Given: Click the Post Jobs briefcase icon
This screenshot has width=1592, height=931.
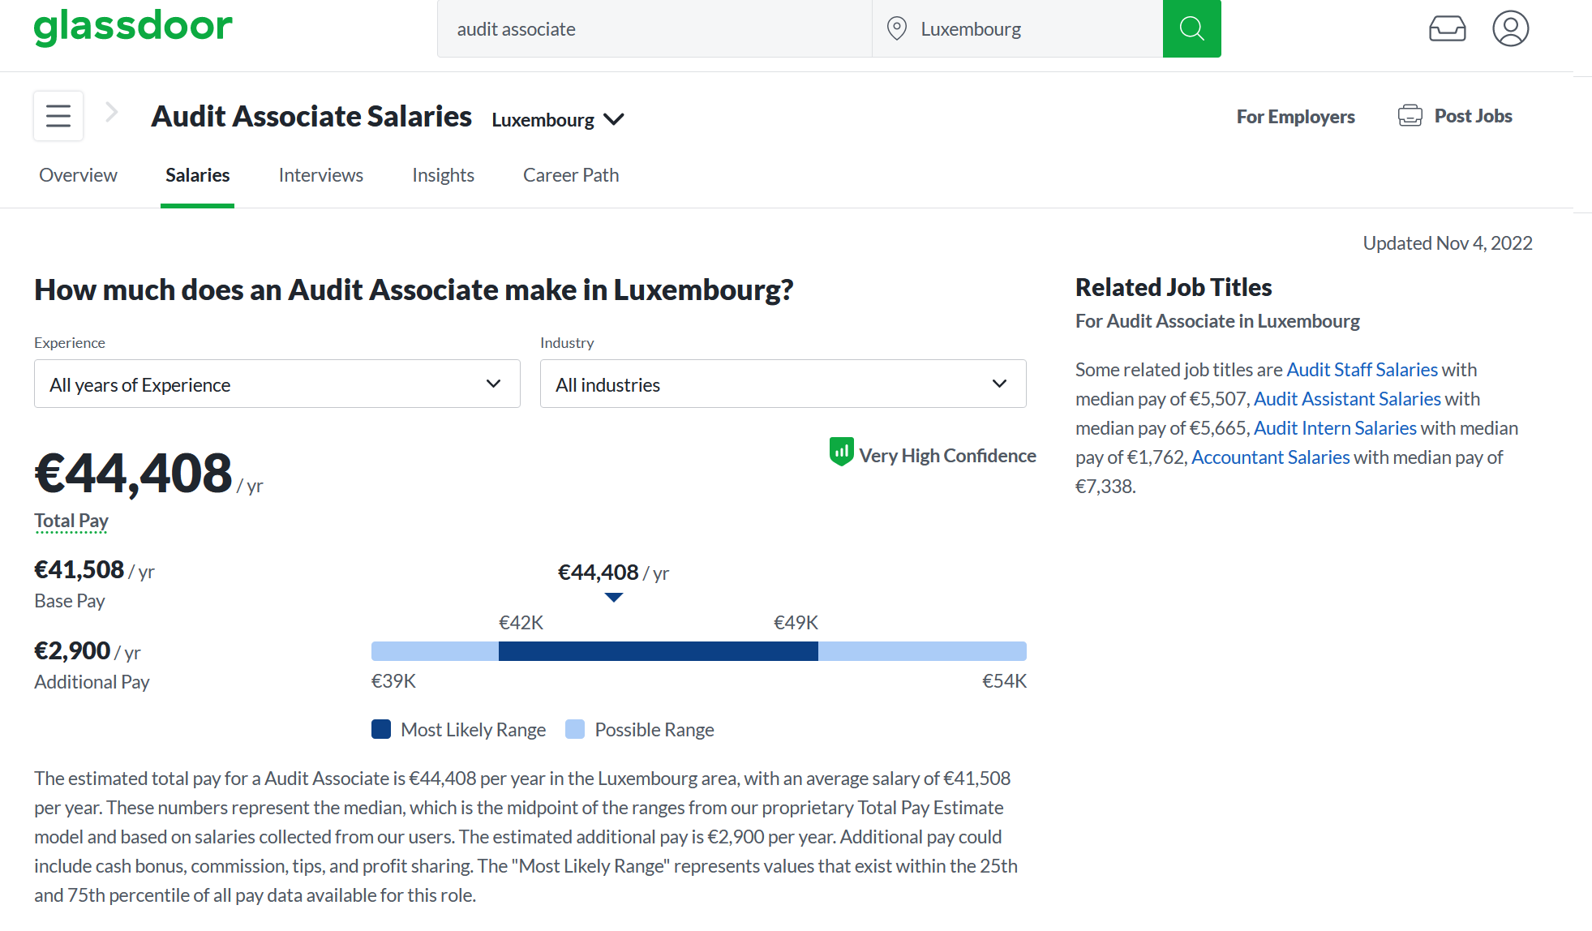Looking at the screenshot, I should click(x=1410, y=116).
